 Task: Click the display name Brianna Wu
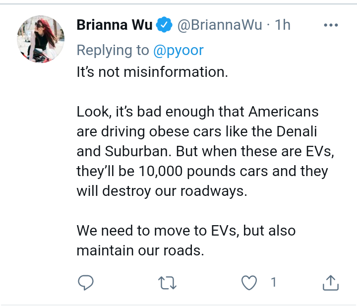115,25
